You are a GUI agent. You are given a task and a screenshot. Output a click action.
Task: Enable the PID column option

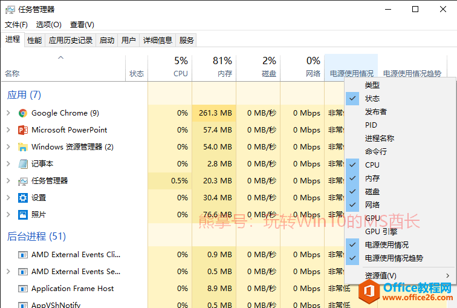tap(371, 125)
